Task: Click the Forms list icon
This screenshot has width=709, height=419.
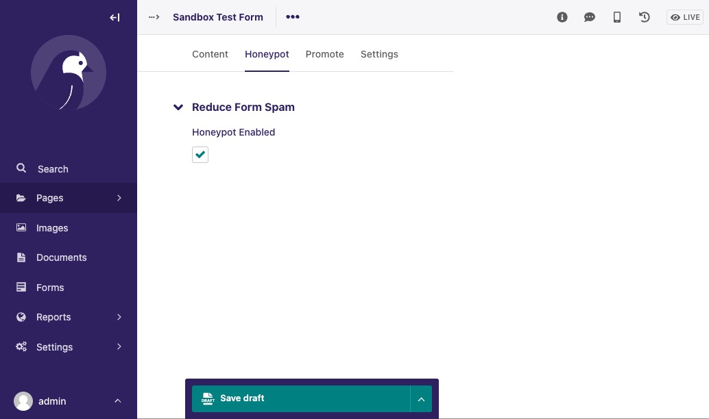Action: point(21,287)
